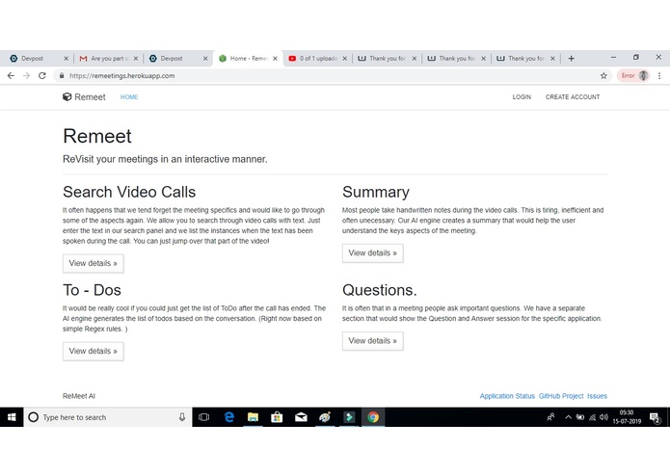Bookmark this page with the star icon

tap(603, 75)
